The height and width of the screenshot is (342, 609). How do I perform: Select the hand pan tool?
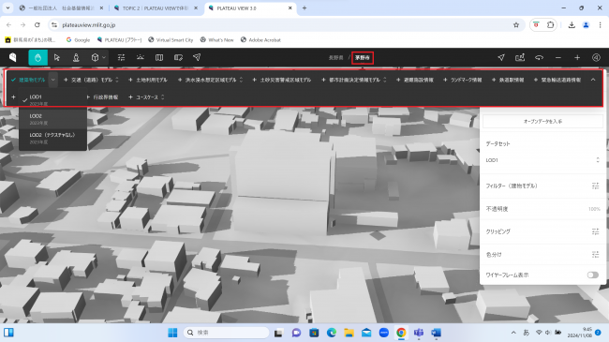coord(38,57)
